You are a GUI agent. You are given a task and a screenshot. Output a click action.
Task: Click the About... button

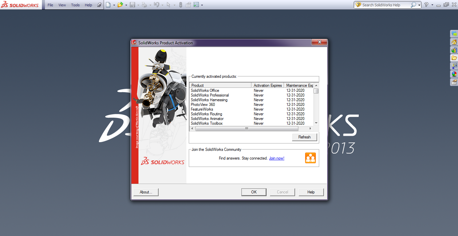point(146,192)
